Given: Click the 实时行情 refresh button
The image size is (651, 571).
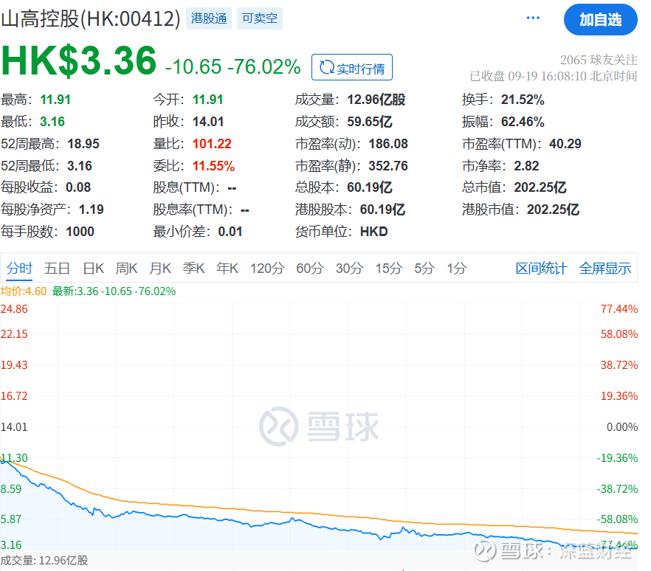Looking at the screenshot, I should point(352,67).
